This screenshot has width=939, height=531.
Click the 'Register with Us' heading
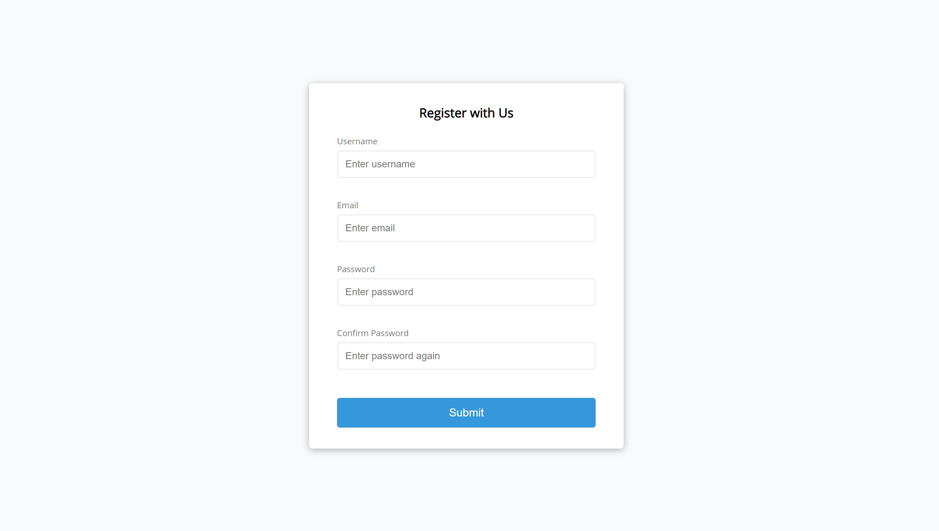tap(466, 113)
